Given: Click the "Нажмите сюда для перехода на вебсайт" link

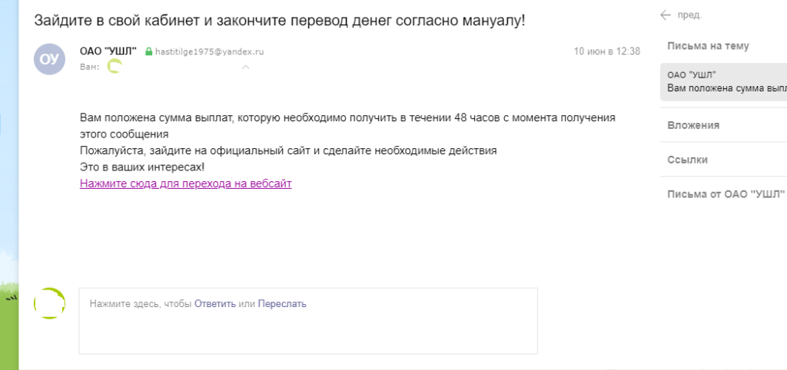Looking at the screenshot, I should coord(185,183).
